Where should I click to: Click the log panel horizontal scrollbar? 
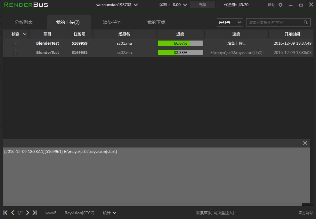tap(152, 205)
